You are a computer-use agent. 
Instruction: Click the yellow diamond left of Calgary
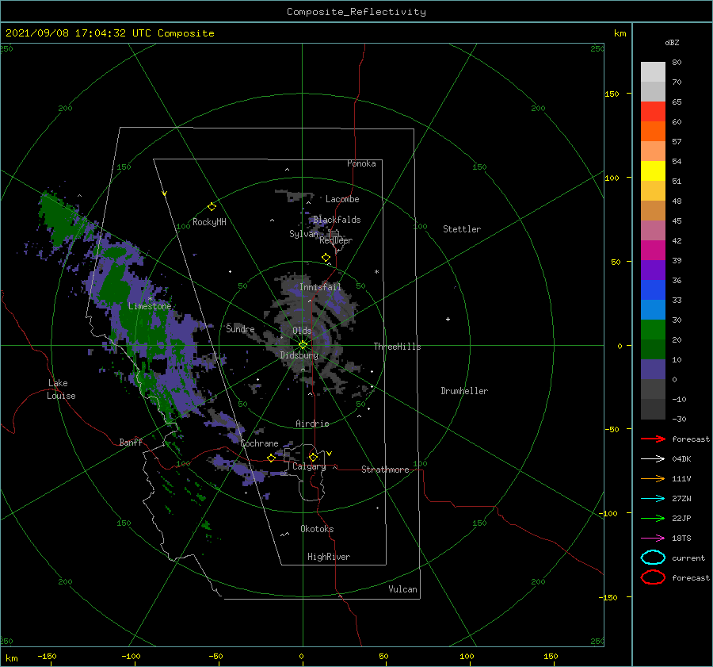271,458
